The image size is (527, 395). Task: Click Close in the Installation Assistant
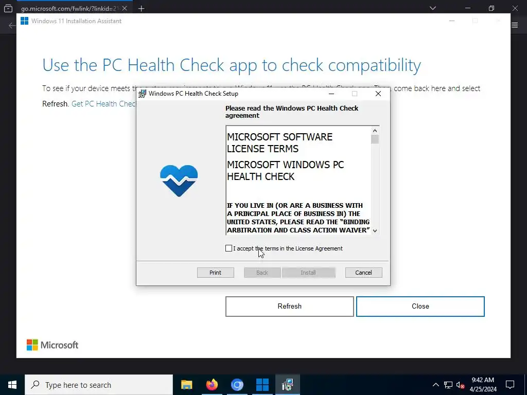[420, 307]
